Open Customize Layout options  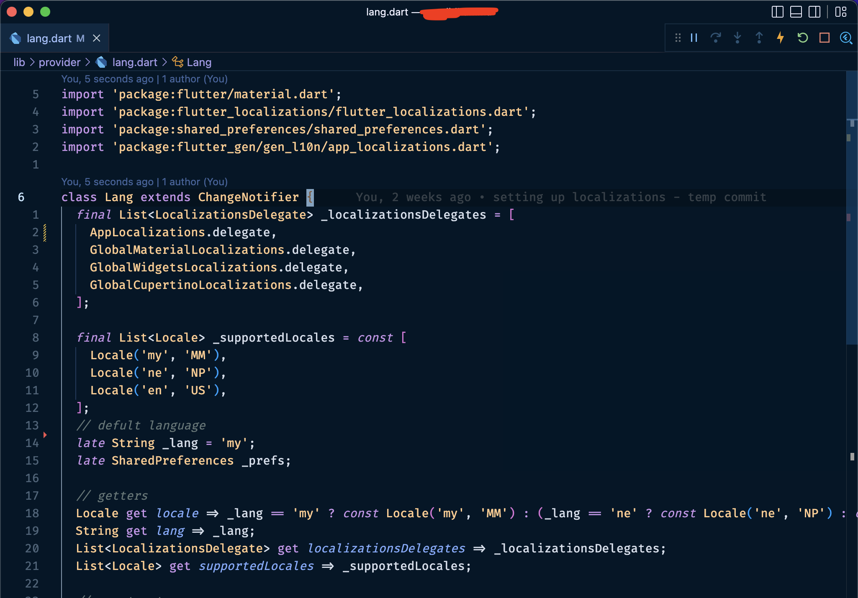(840, 12)
